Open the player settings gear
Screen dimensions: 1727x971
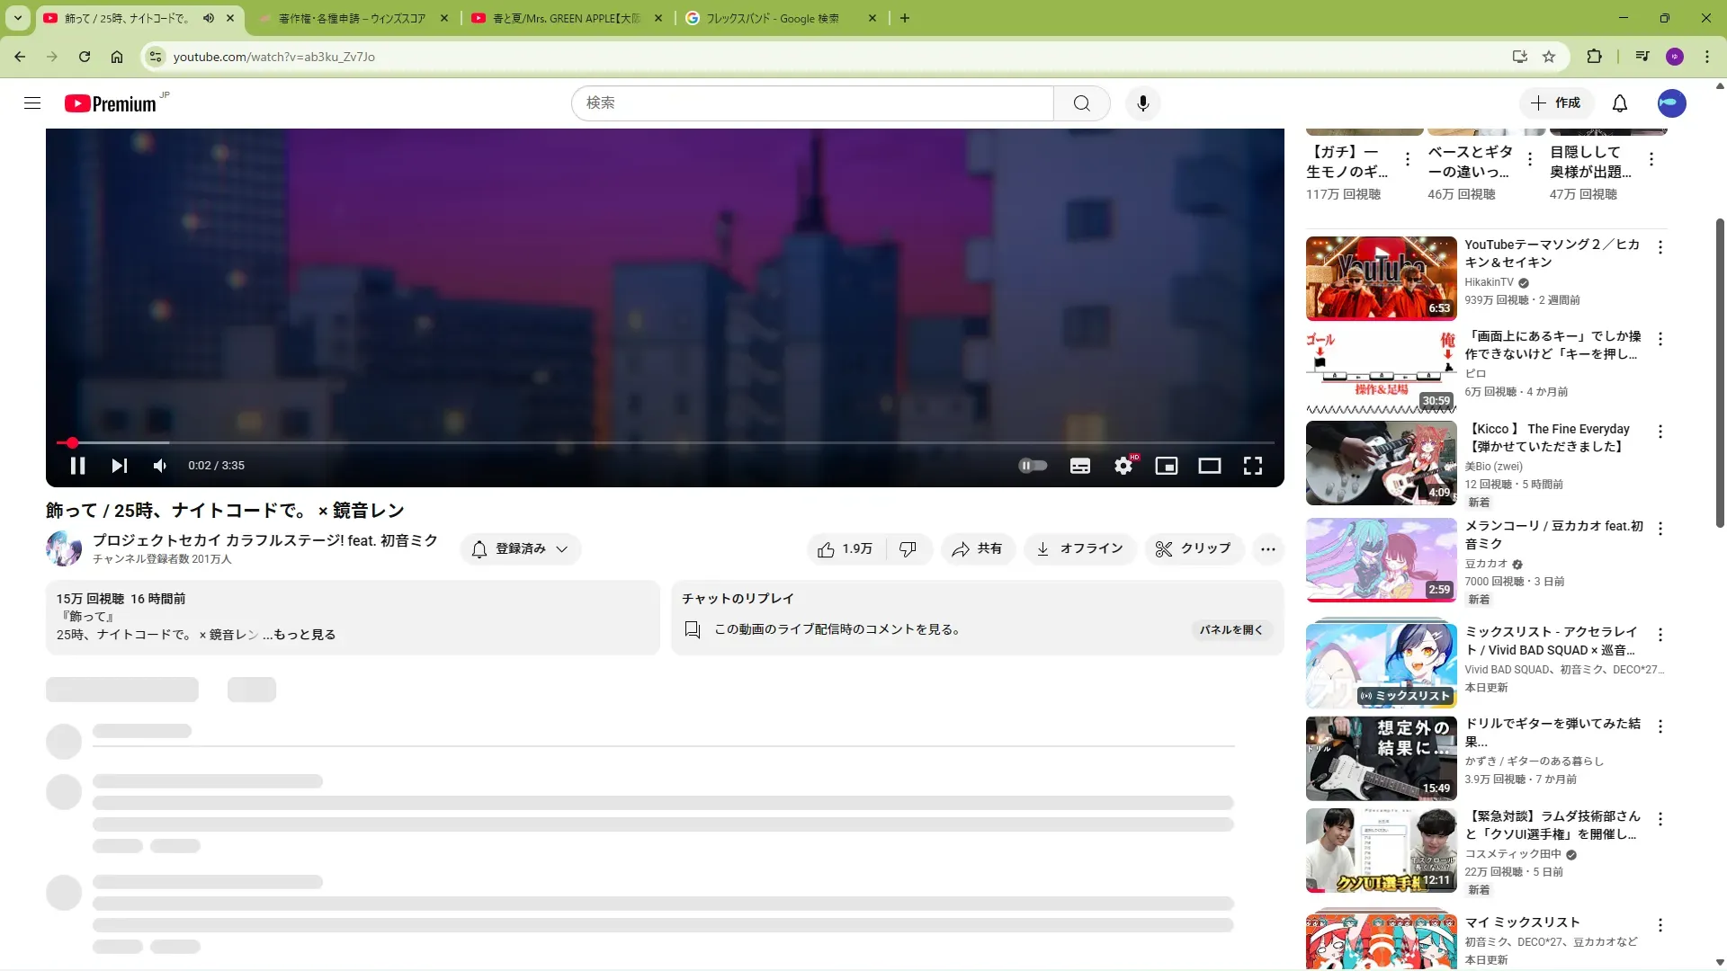click(x=1123, y=466)
